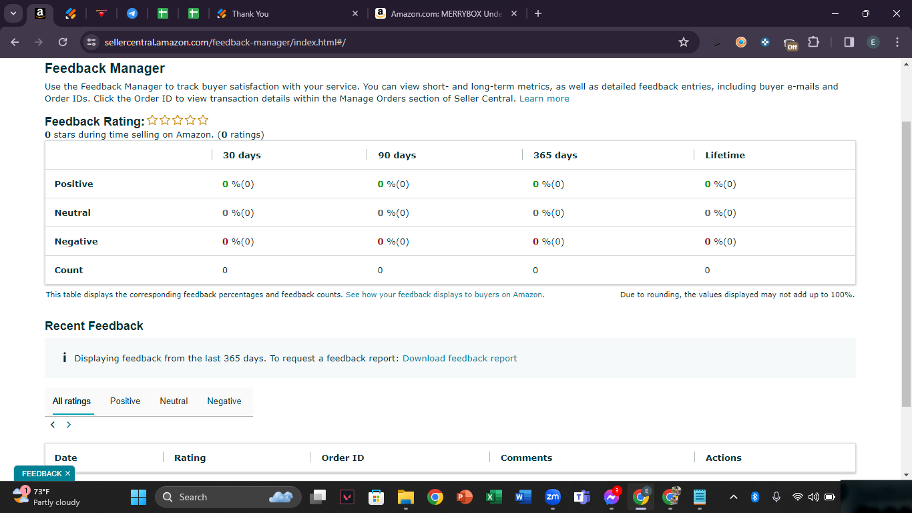Click the taskbar Search box

pos(228,497)
